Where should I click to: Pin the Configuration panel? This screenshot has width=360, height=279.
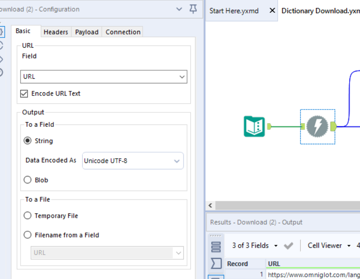tap(193, 9)
